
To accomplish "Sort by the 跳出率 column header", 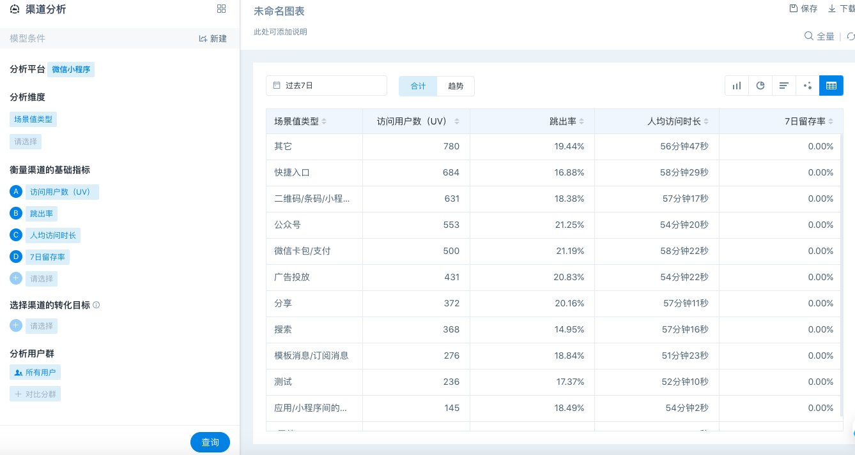I will [x=532, y=121].
